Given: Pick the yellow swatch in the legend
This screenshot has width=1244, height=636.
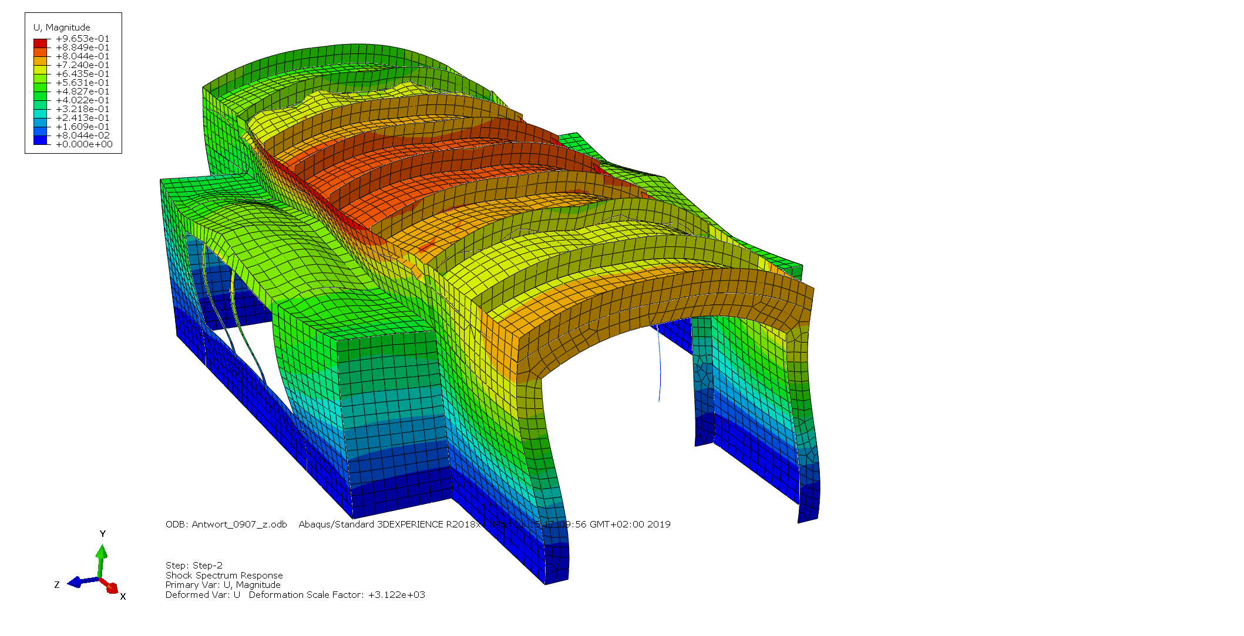Looking at the screenshot, I should [x=40, y=70].
